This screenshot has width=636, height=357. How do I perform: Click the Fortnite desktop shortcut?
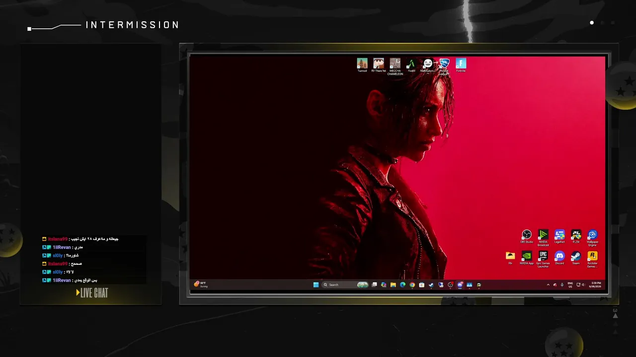click(461, 65)
